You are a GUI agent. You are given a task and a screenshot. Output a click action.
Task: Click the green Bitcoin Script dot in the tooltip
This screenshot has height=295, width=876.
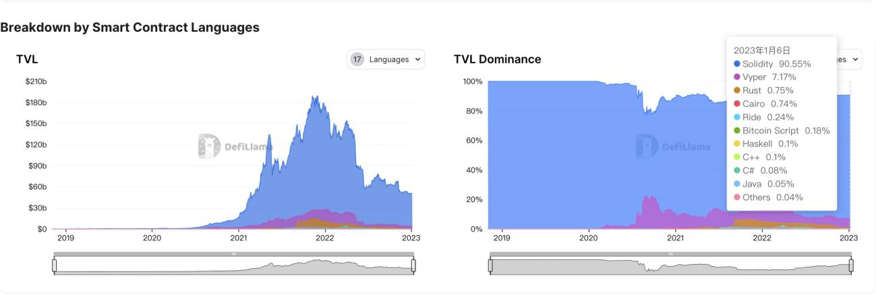point(736,131)
